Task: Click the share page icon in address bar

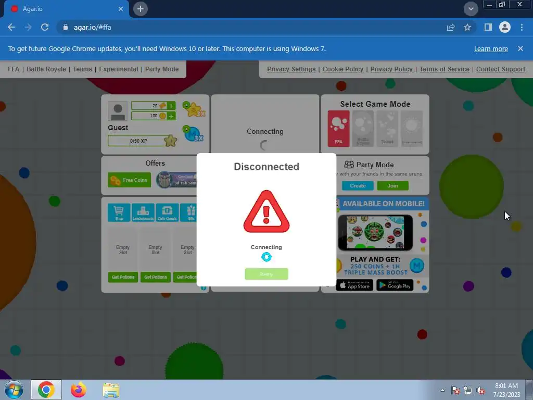Action: coord(451,27)
